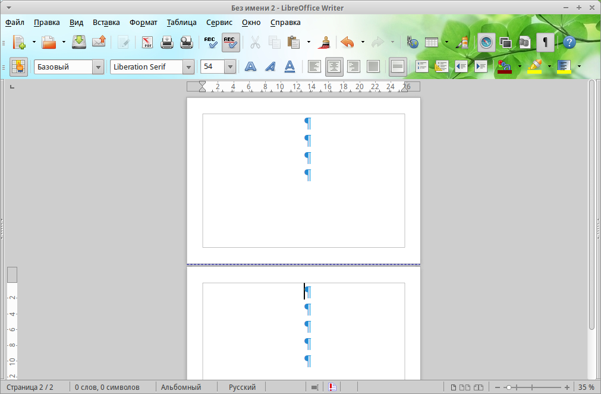Expand the paragraph style Базовый dropdown
Screen dimensions: 601x394
(98, 67)
